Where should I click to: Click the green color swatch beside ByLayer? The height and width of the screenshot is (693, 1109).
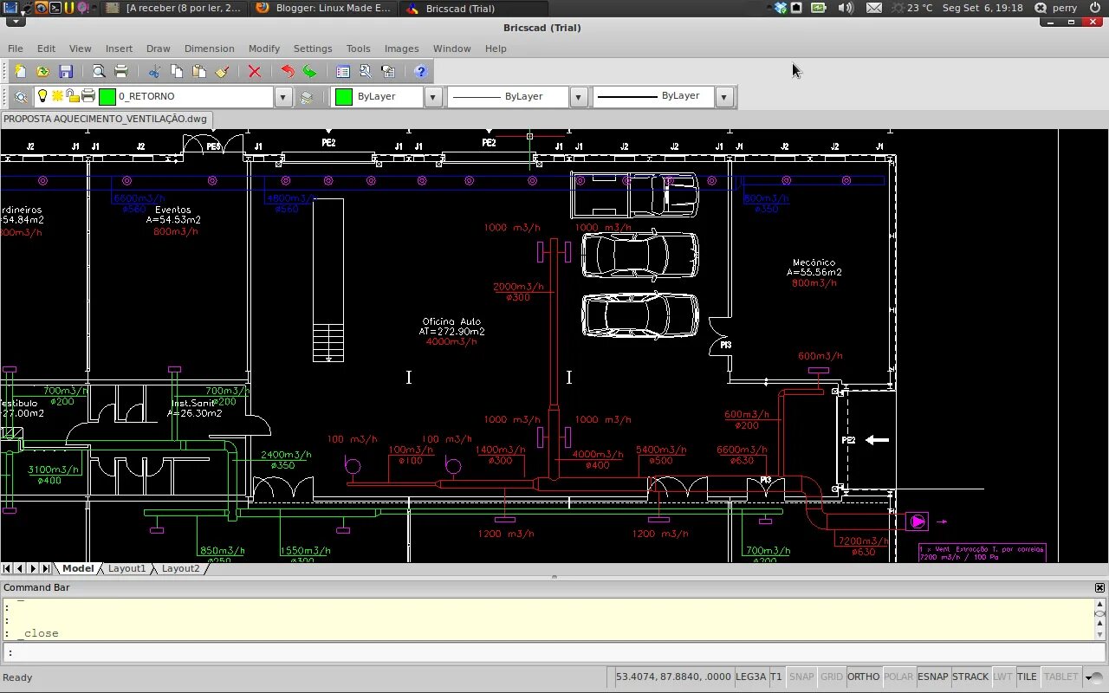click(343, 97)
